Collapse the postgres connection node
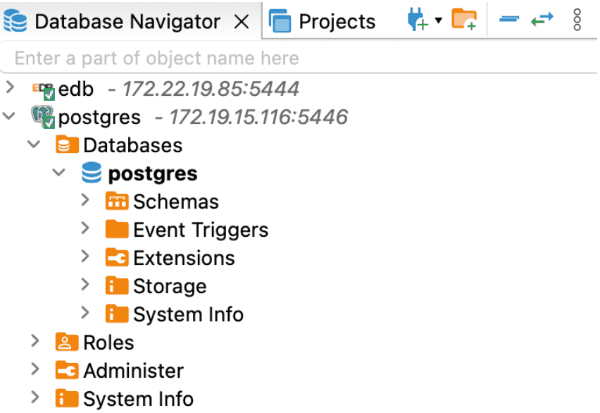 [10, 116]
